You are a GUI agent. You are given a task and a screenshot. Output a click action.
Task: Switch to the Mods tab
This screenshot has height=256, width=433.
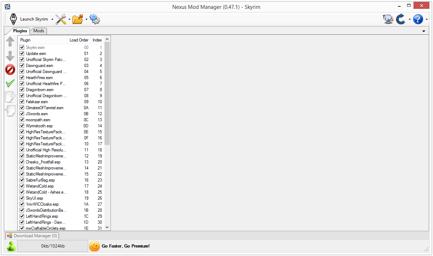click(39, 31)
